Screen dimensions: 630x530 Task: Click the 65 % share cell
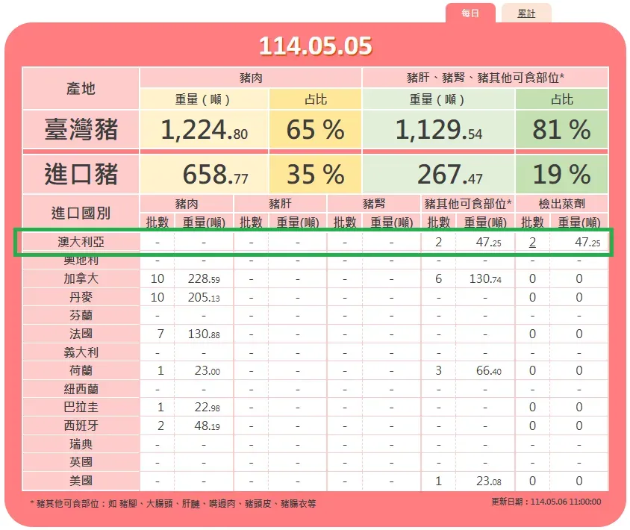tap(316, 130)
